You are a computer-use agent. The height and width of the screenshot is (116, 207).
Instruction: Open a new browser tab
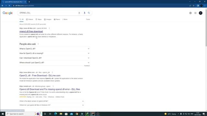pyautogui.click(x=29, y=2)
